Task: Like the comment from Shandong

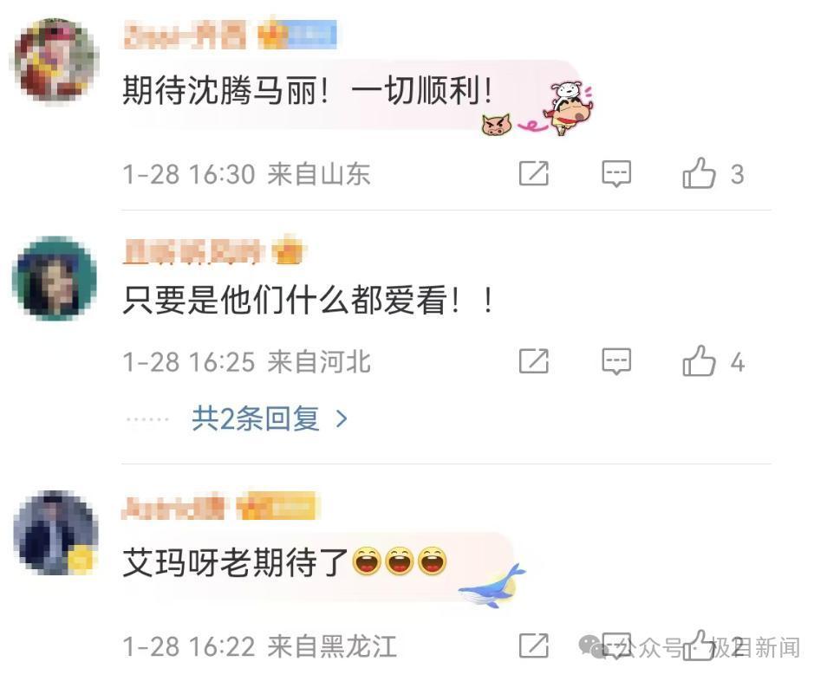Action: [x=699, y=173]
